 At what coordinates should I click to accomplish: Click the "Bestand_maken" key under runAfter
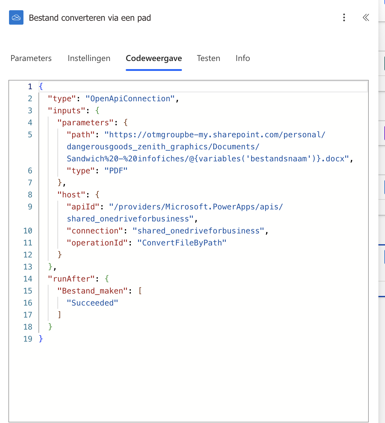[x=92, y=291]
